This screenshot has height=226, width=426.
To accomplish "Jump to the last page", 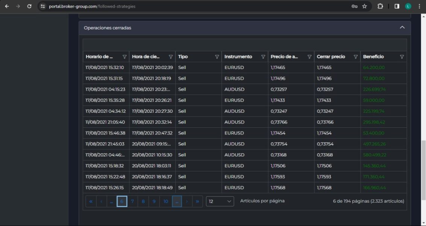I will [x=197, y=202].
